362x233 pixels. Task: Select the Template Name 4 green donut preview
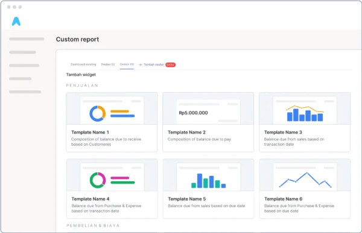point(112,175)
